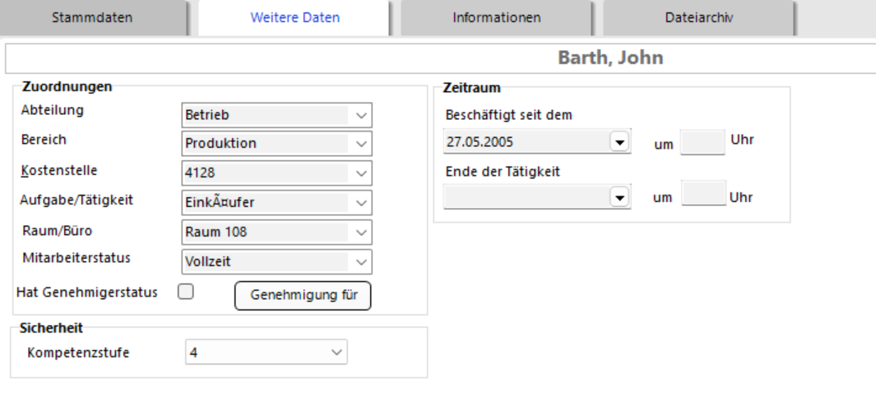The image size is (876, 414).
Task: Click the Kostenstelle label
Action: (59, 171)
